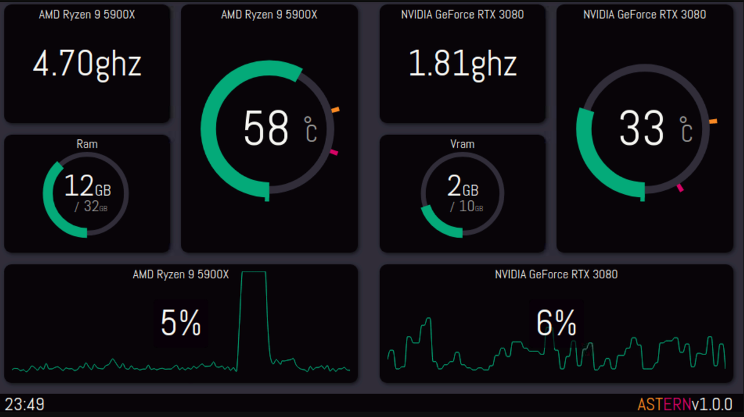Click the pink threshold marker on GPU temperature gauge
Screen dimensions: 744x417
coord(680,187)
